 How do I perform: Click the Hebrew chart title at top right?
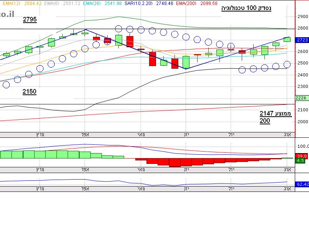coord(246,8)
